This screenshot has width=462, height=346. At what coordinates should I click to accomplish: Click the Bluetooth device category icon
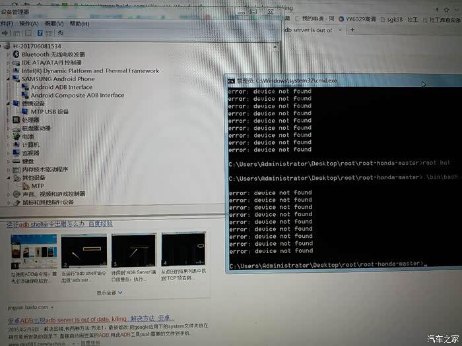[x=16, y=54]
